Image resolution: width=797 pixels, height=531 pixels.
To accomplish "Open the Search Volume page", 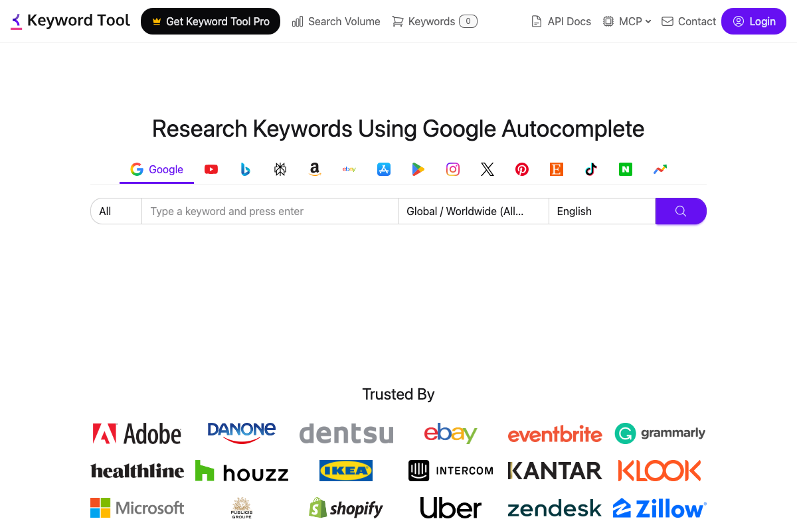I will (336, 21).
